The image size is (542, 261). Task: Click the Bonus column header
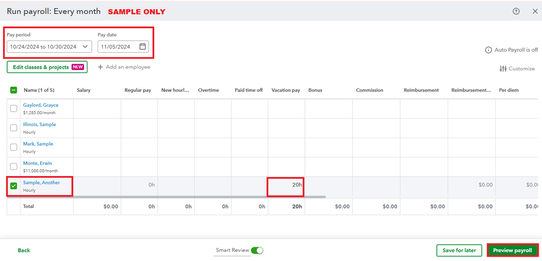click(x=315, y=90)
